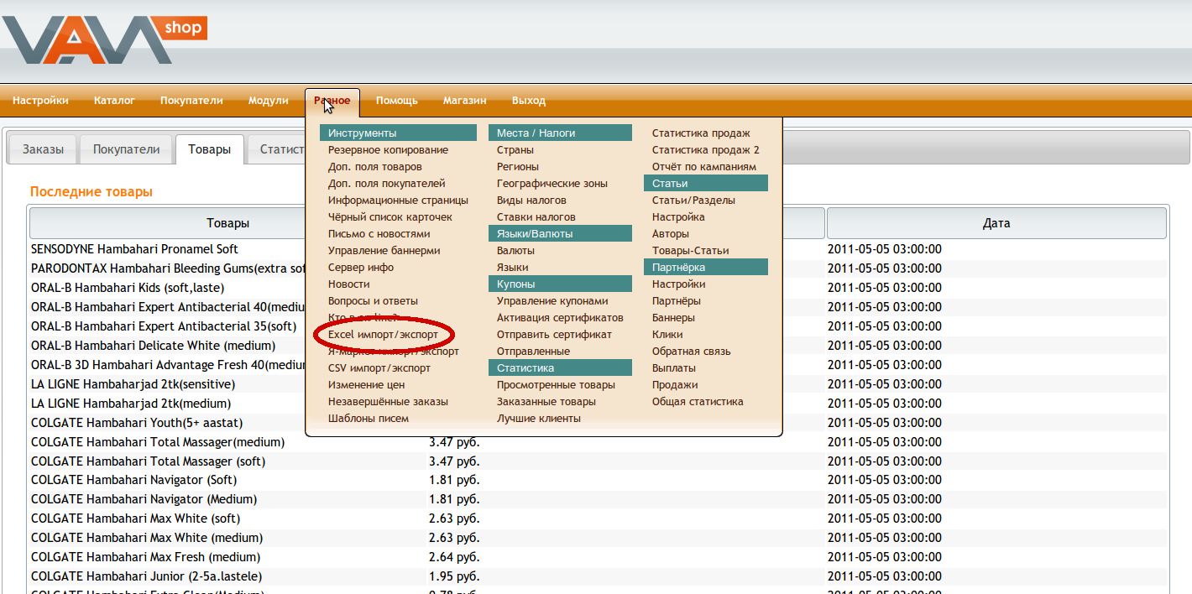This screenshot has width=1192, height=594.
Task: Open Настройки under Партнёрка
Action: click(x=678, y=284)
